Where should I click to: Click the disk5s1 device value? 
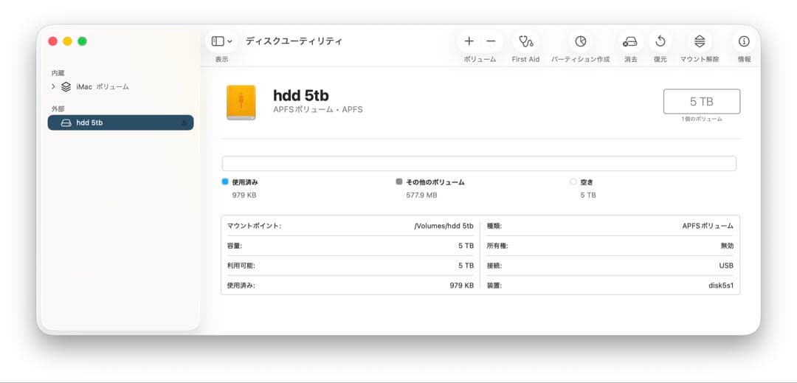tap(721, 286)
